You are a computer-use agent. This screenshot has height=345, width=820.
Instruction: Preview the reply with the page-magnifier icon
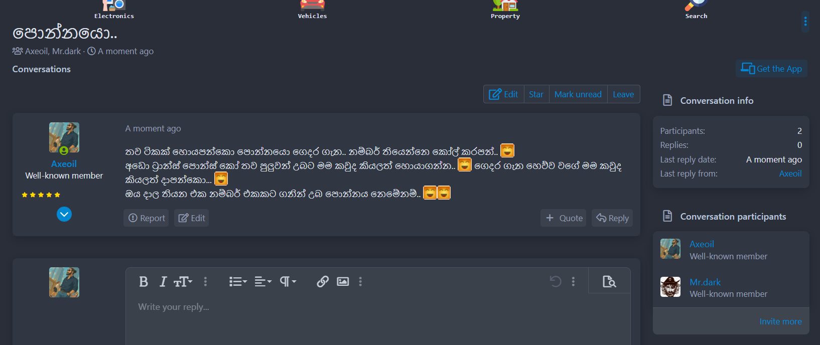click(x=609, y=282)
